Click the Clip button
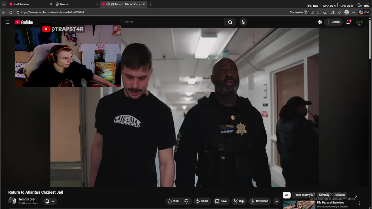 click(x=239, y=201)
